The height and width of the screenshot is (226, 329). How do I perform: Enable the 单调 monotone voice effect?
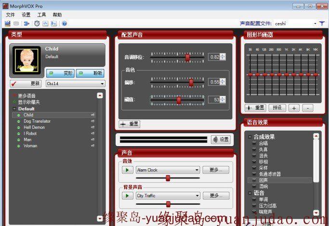pos(254,199)
